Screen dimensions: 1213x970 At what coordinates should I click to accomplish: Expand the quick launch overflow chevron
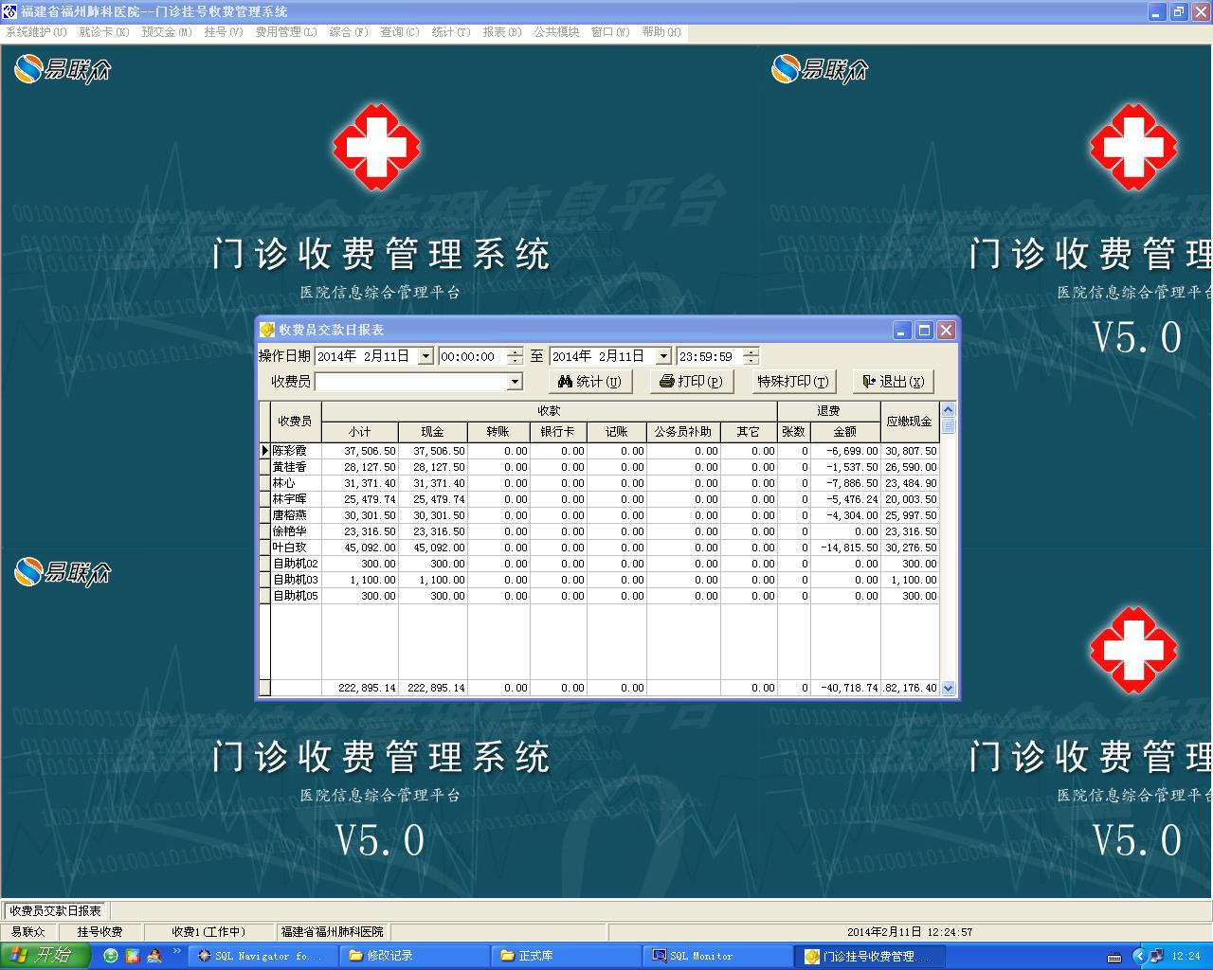click(176, 951)
